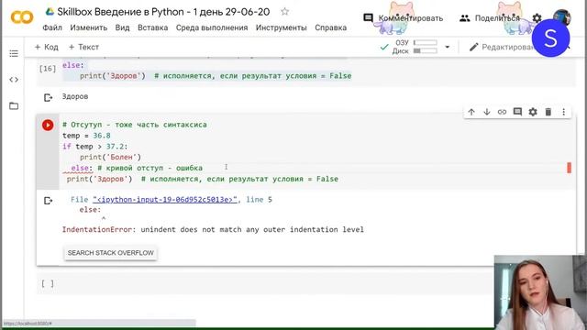
Task: Open the Вставка menu
Action: point(153,27)
